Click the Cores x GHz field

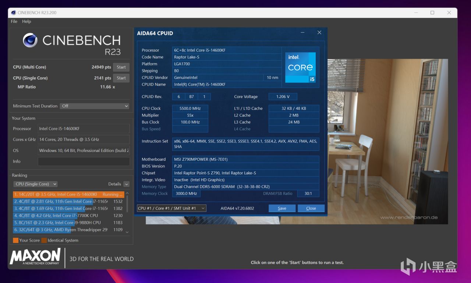(x=84, y=139)
